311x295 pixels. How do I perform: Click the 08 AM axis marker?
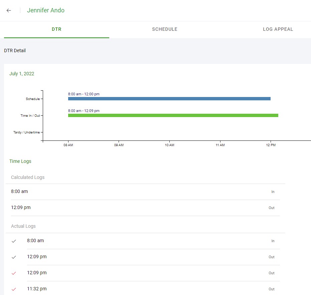pyautogui.click(x=68, y=145)
